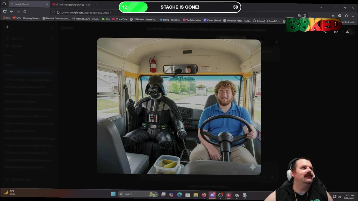Open OBS Studio from the taskbar

pos(220,195)
